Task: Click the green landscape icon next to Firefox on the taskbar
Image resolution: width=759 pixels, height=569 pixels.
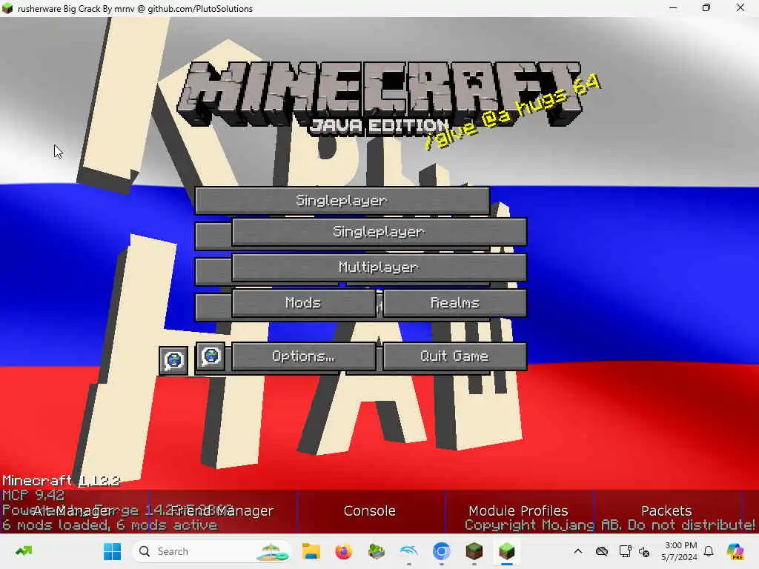Action: pyautogui.click(x=376, y=551)
